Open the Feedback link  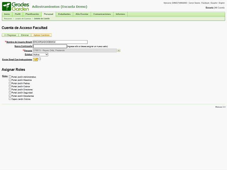tap(205, 3)
